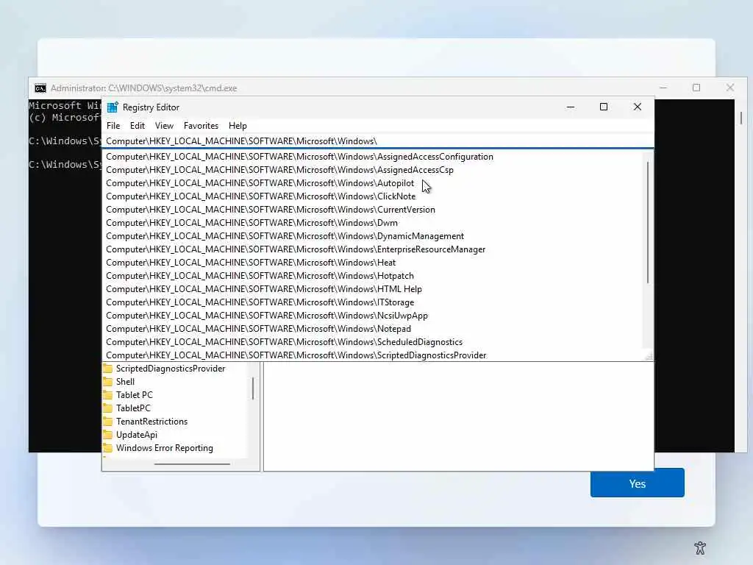Select the Hotpatch path suggestion
Screen dimensions: 753x565
pos(373,276)
